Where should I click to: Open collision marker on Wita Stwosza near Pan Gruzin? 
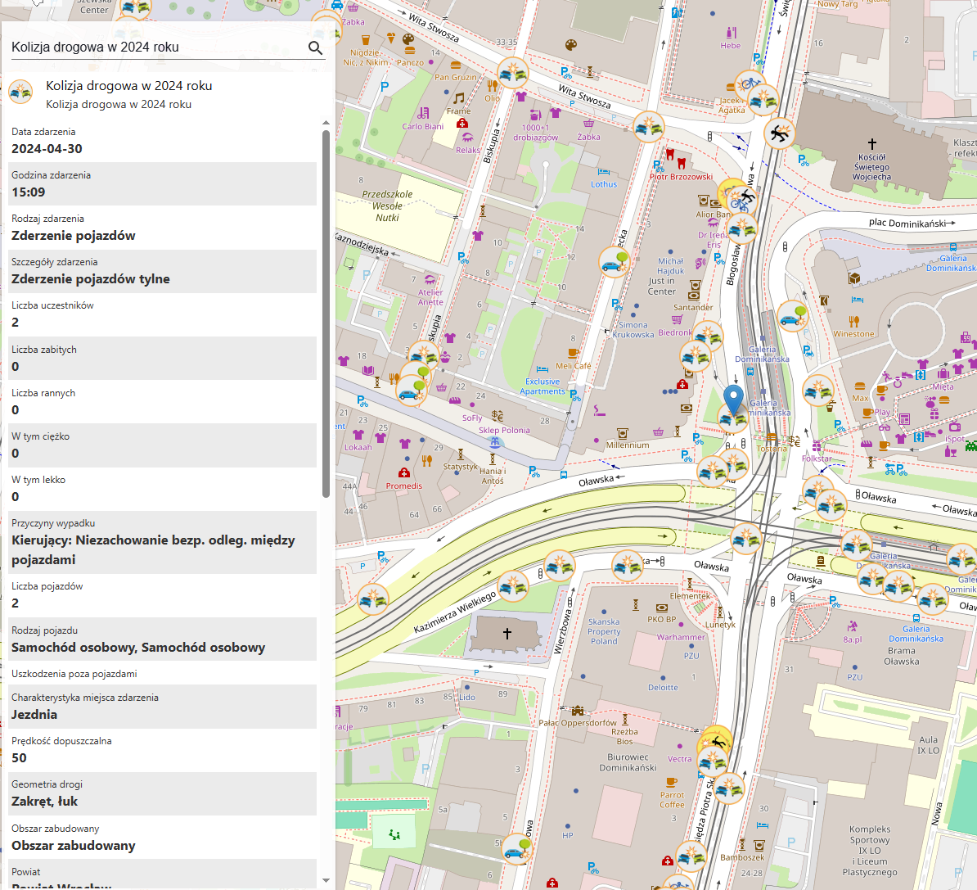coord(512,74)
